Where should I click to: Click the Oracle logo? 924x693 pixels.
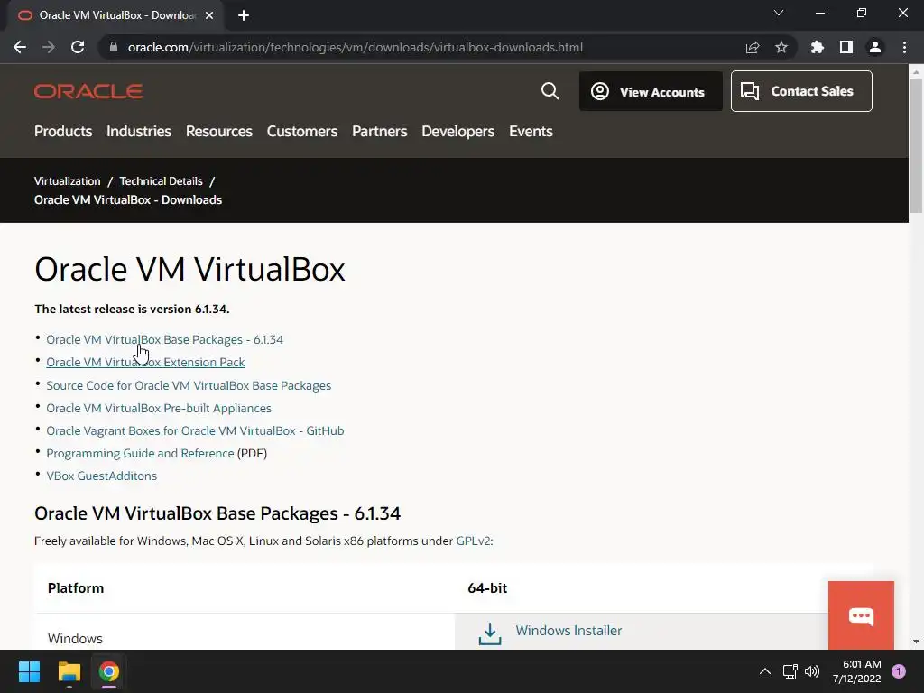pos(88,91)
